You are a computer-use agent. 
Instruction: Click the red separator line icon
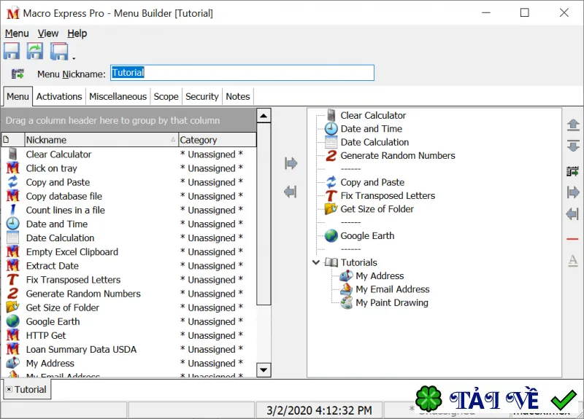tap(572, 239)
